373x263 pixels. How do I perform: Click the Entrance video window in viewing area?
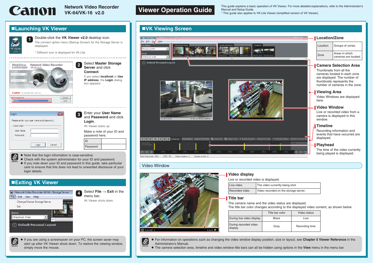click(186, 100)
